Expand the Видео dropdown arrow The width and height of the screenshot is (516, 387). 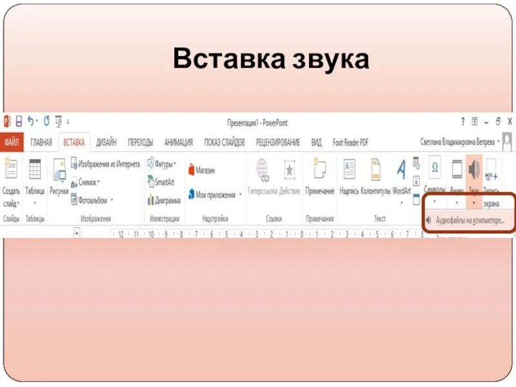coord(457,203)
